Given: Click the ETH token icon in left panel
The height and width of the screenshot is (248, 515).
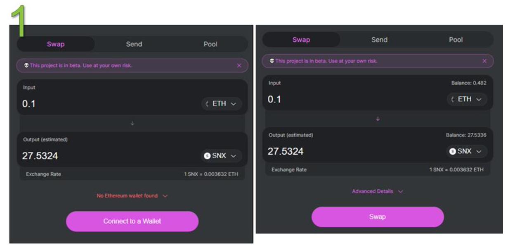Looking at the screenshot, I should tap(207, 104).
